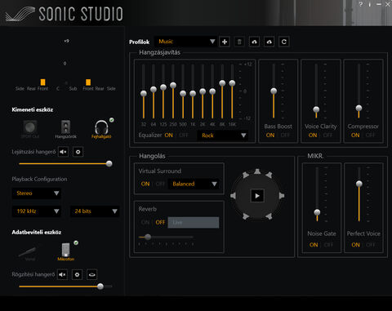Click the playback volume slider handle

click(x=109, y=163)
